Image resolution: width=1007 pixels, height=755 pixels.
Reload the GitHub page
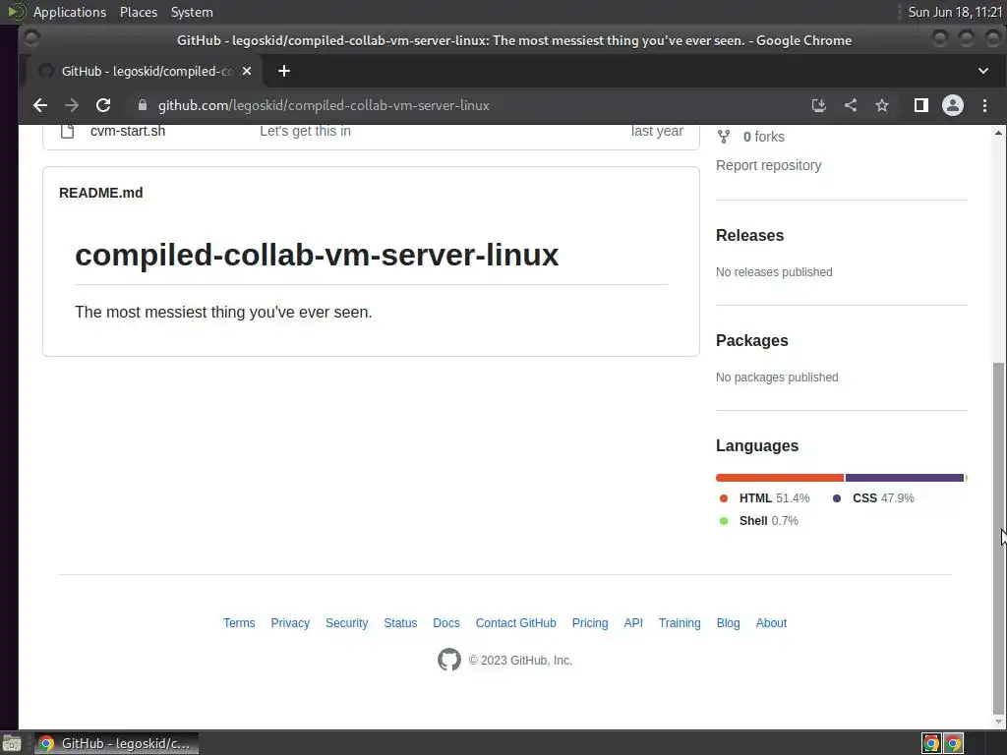103,105
